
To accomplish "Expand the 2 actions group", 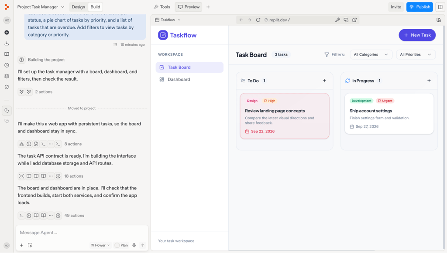I will [35, 92].
